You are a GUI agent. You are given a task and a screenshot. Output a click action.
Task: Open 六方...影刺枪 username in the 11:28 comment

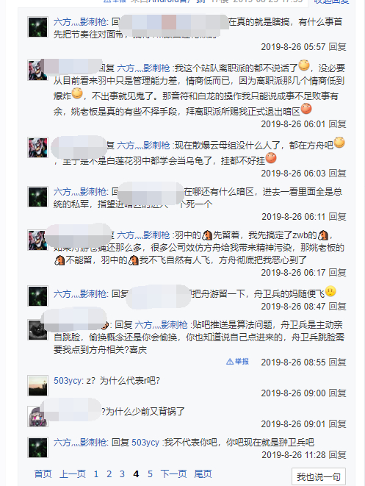point(80,443)
